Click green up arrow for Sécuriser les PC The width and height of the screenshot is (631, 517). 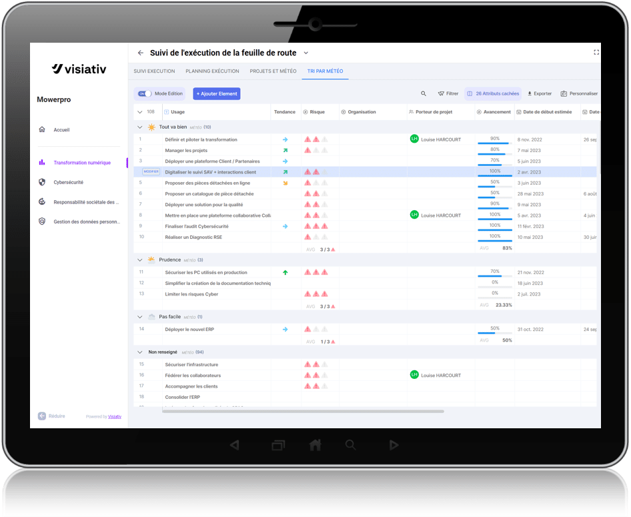(285, 272)
